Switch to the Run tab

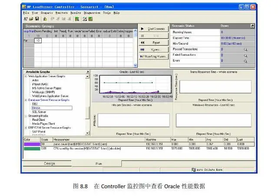(x=97, y=163)
